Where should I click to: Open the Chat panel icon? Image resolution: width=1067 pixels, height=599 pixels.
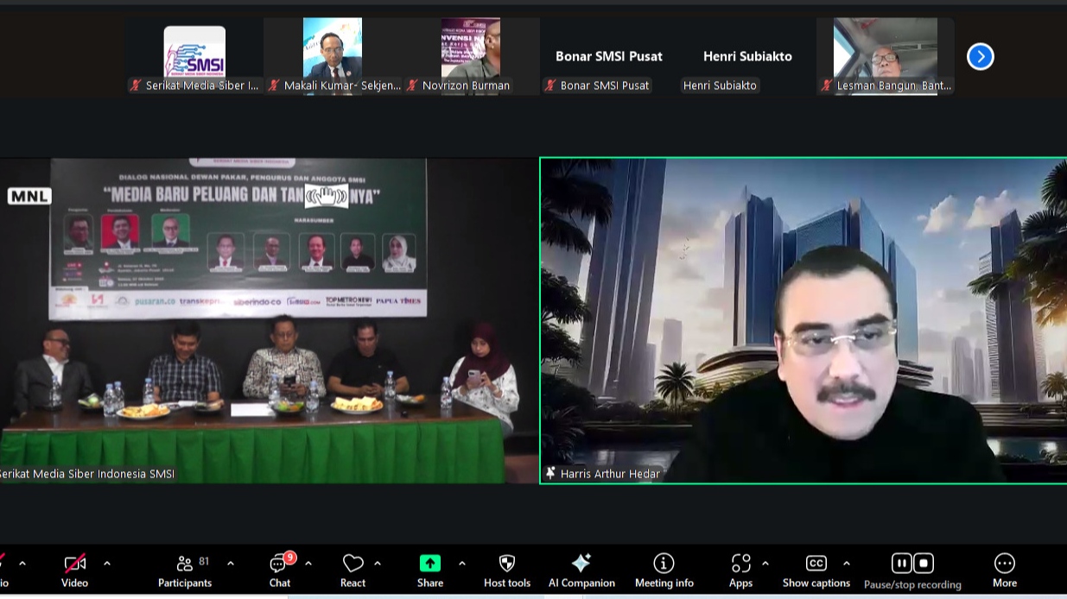(277, 563)
